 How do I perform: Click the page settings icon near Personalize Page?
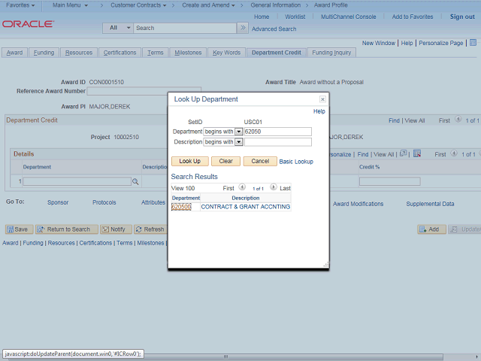point(473,43)
